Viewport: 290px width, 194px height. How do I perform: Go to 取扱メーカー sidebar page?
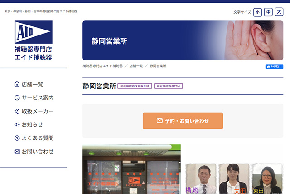click(x=38, y=111)
